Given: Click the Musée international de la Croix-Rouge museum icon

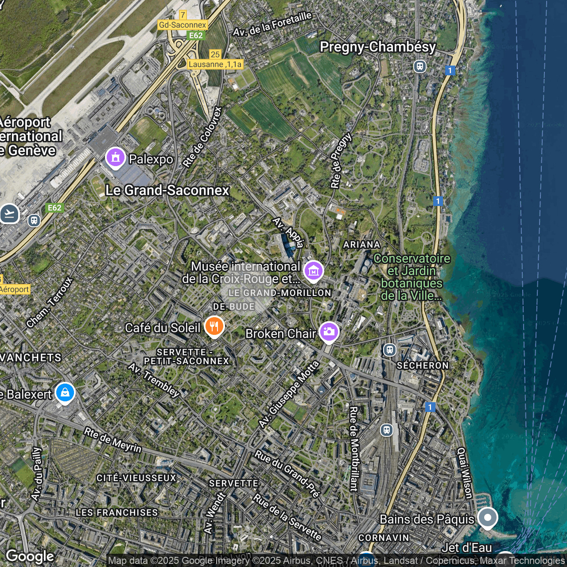Looking at the screenshot, I should (314, 271).
